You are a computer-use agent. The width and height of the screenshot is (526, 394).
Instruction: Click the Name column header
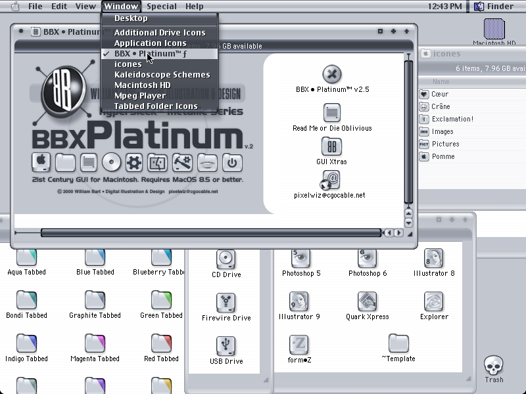tap(441, 81)
